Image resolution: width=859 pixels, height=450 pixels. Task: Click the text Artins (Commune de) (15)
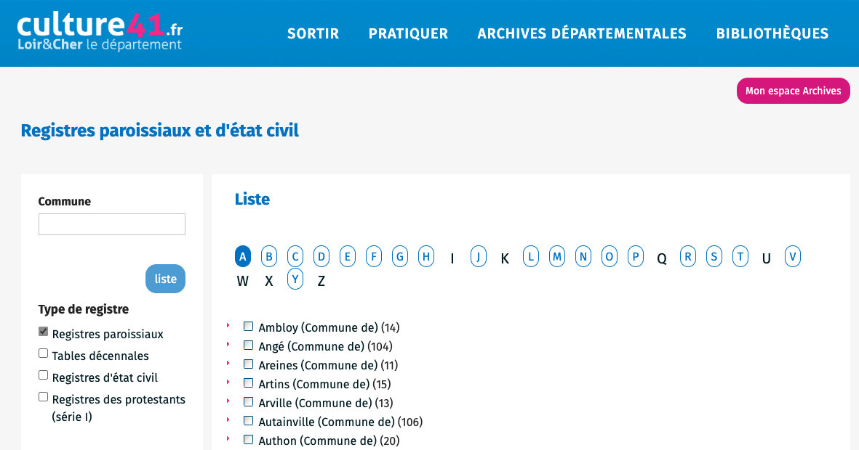click(325, 385)
